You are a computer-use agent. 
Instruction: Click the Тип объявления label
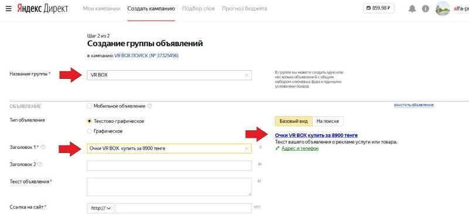pyautogui.click(x=27, y=120)
